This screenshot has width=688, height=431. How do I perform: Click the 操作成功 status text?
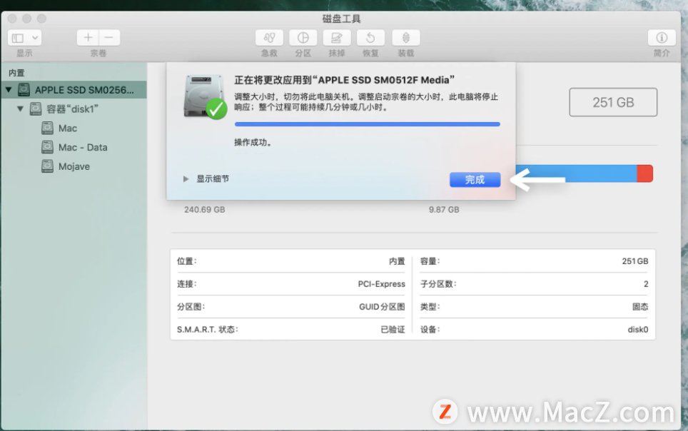click(253, 142)
